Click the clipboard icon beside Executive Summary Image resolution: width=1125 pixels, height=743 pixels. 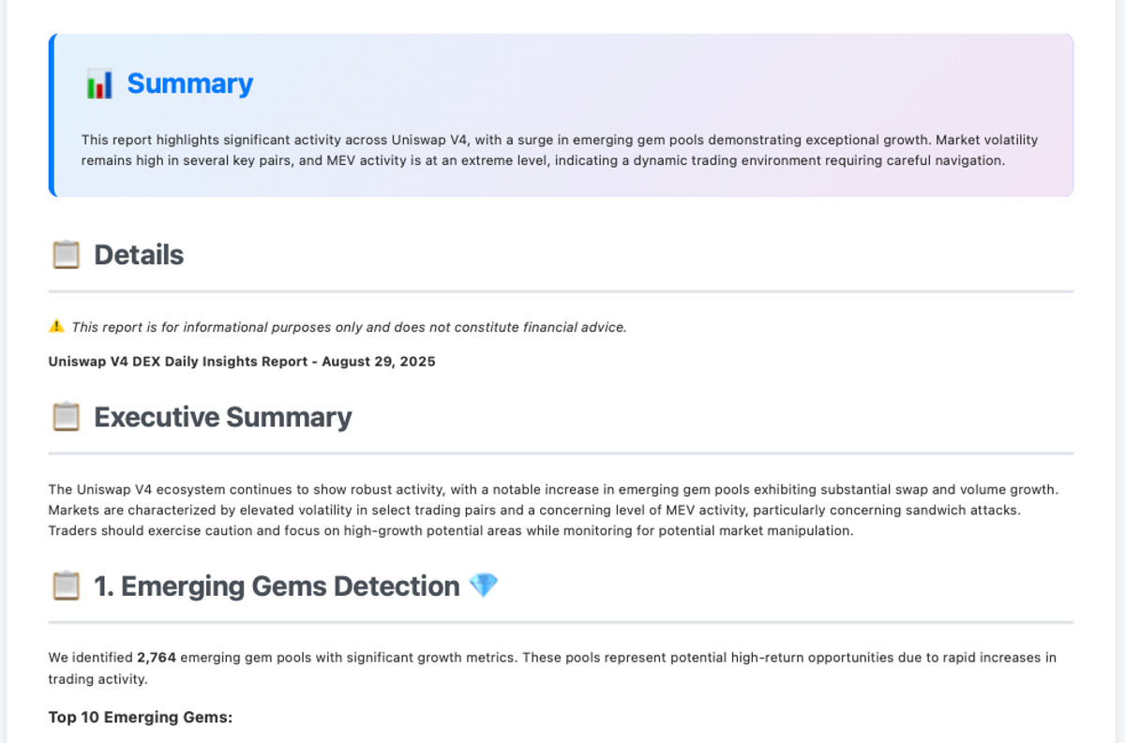pos(66,417)
